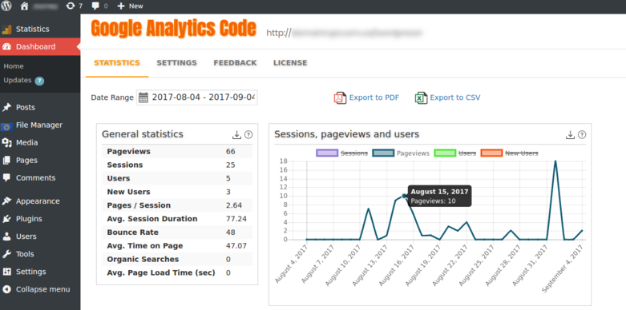Toggle the New Users legend series

click(510, 153)
